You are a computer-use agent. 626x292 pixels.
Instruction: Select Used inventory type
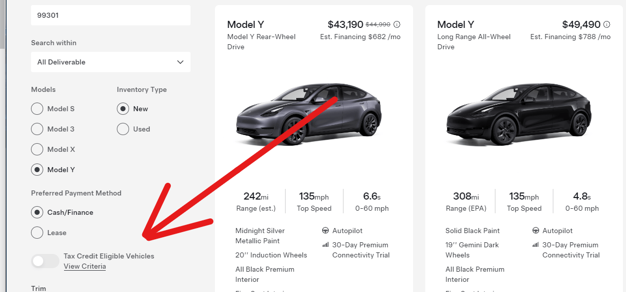[123, 129]
